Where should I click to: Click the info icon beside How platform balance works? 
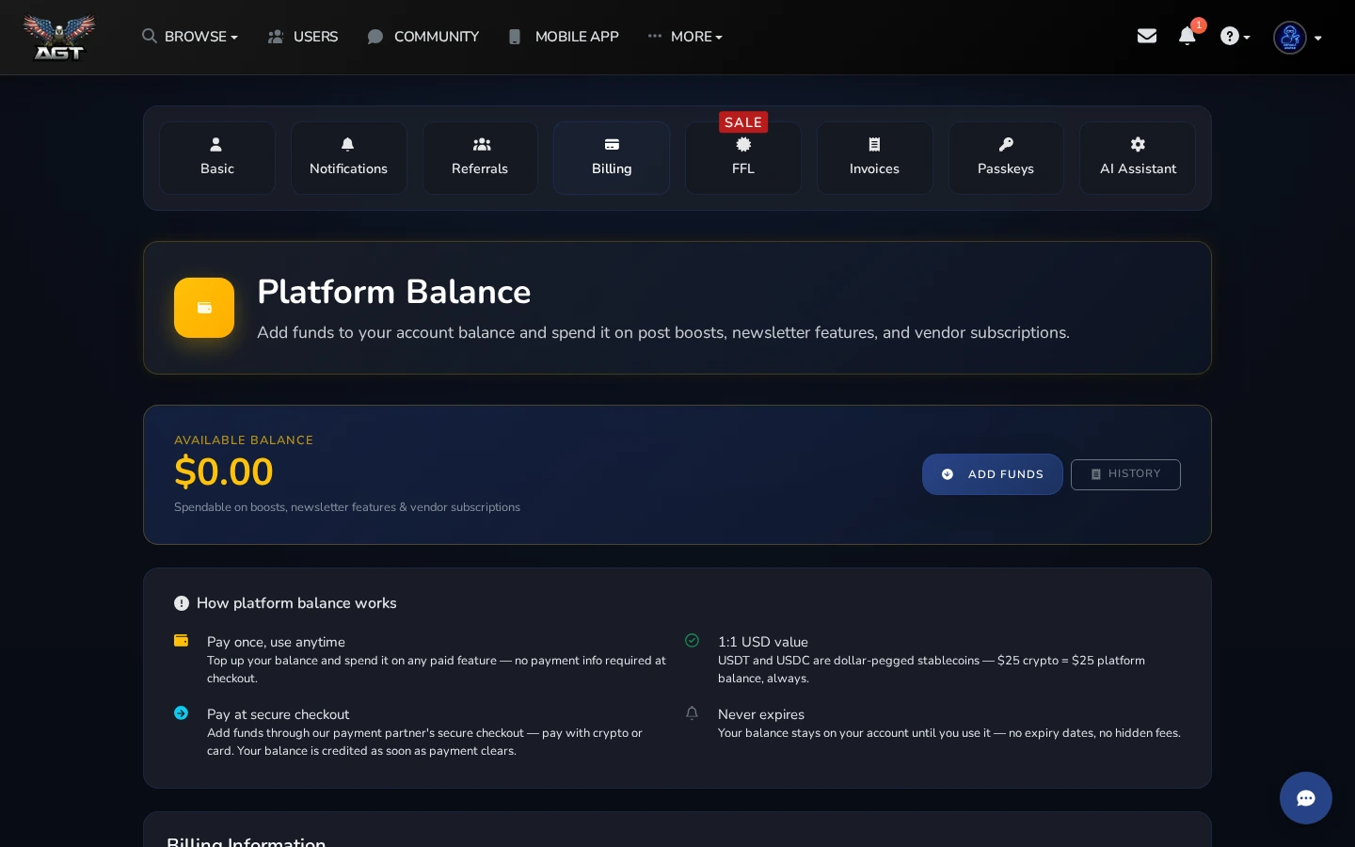point(182,603)
